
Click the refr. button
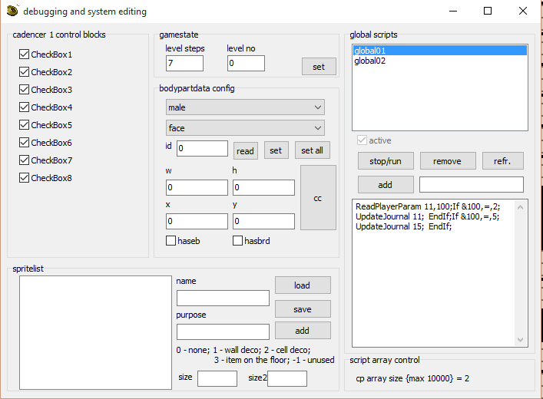click(502, 161)
